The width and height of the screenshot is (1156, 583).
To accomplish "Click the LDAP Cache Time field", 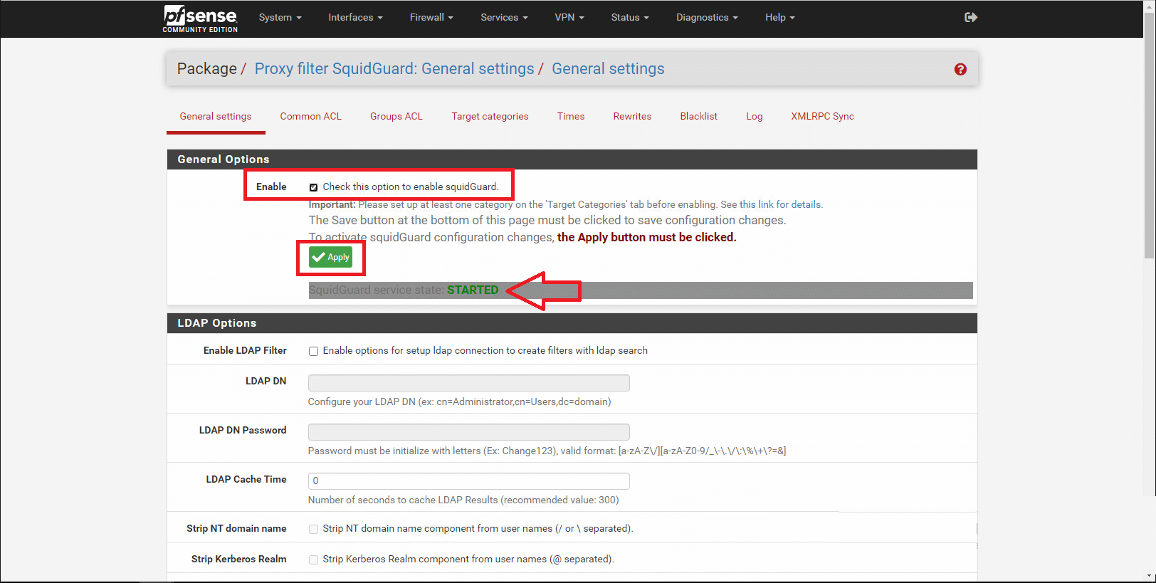I will 468,480.
